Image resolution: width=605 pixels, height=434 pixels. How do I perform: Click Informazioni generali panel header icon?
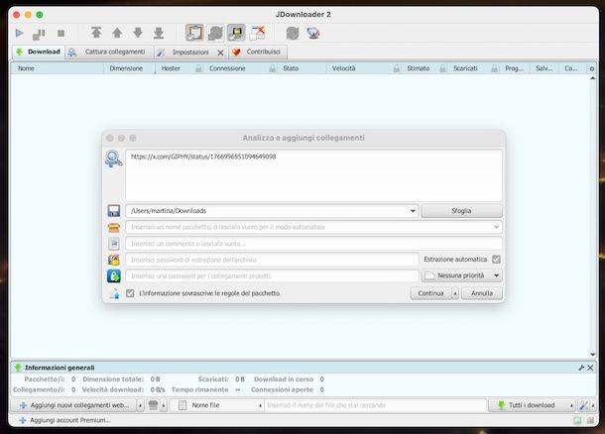18,368
